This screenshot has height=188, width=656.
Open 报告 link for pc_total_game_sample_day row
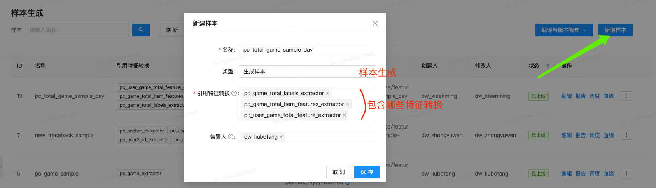point(580,96)
